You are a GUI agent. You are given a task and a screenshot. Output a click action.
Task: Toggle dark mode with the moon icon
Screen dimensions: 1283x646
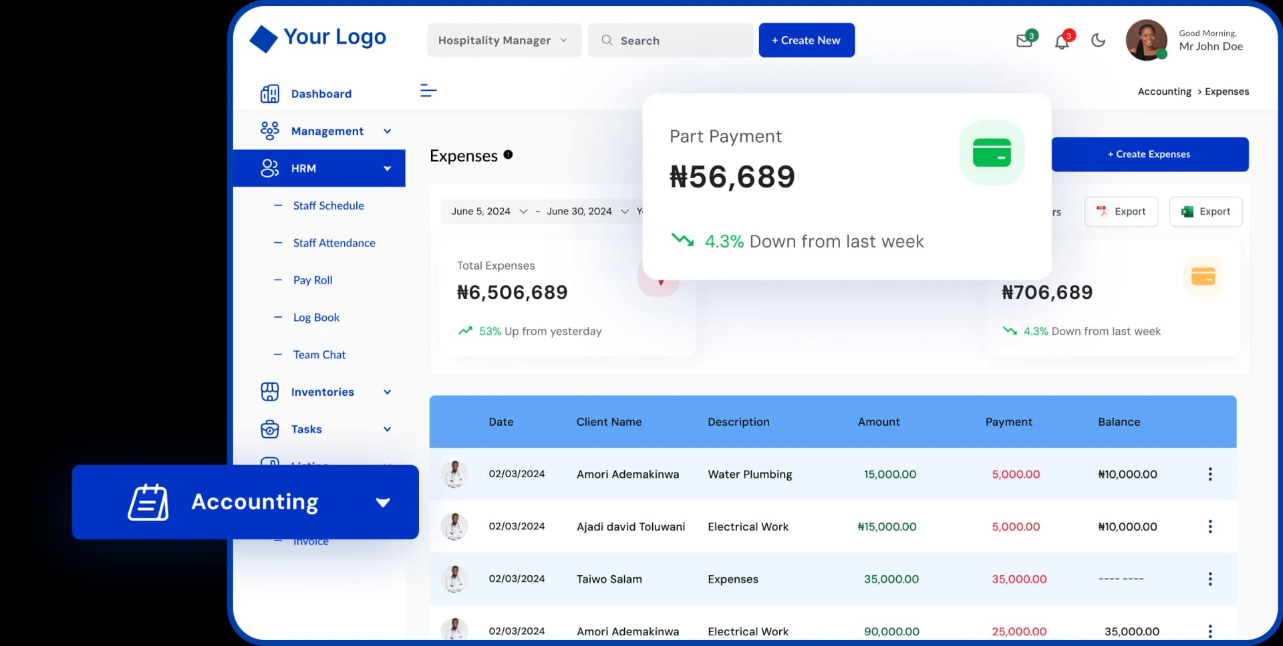(x=1098, y=41)
